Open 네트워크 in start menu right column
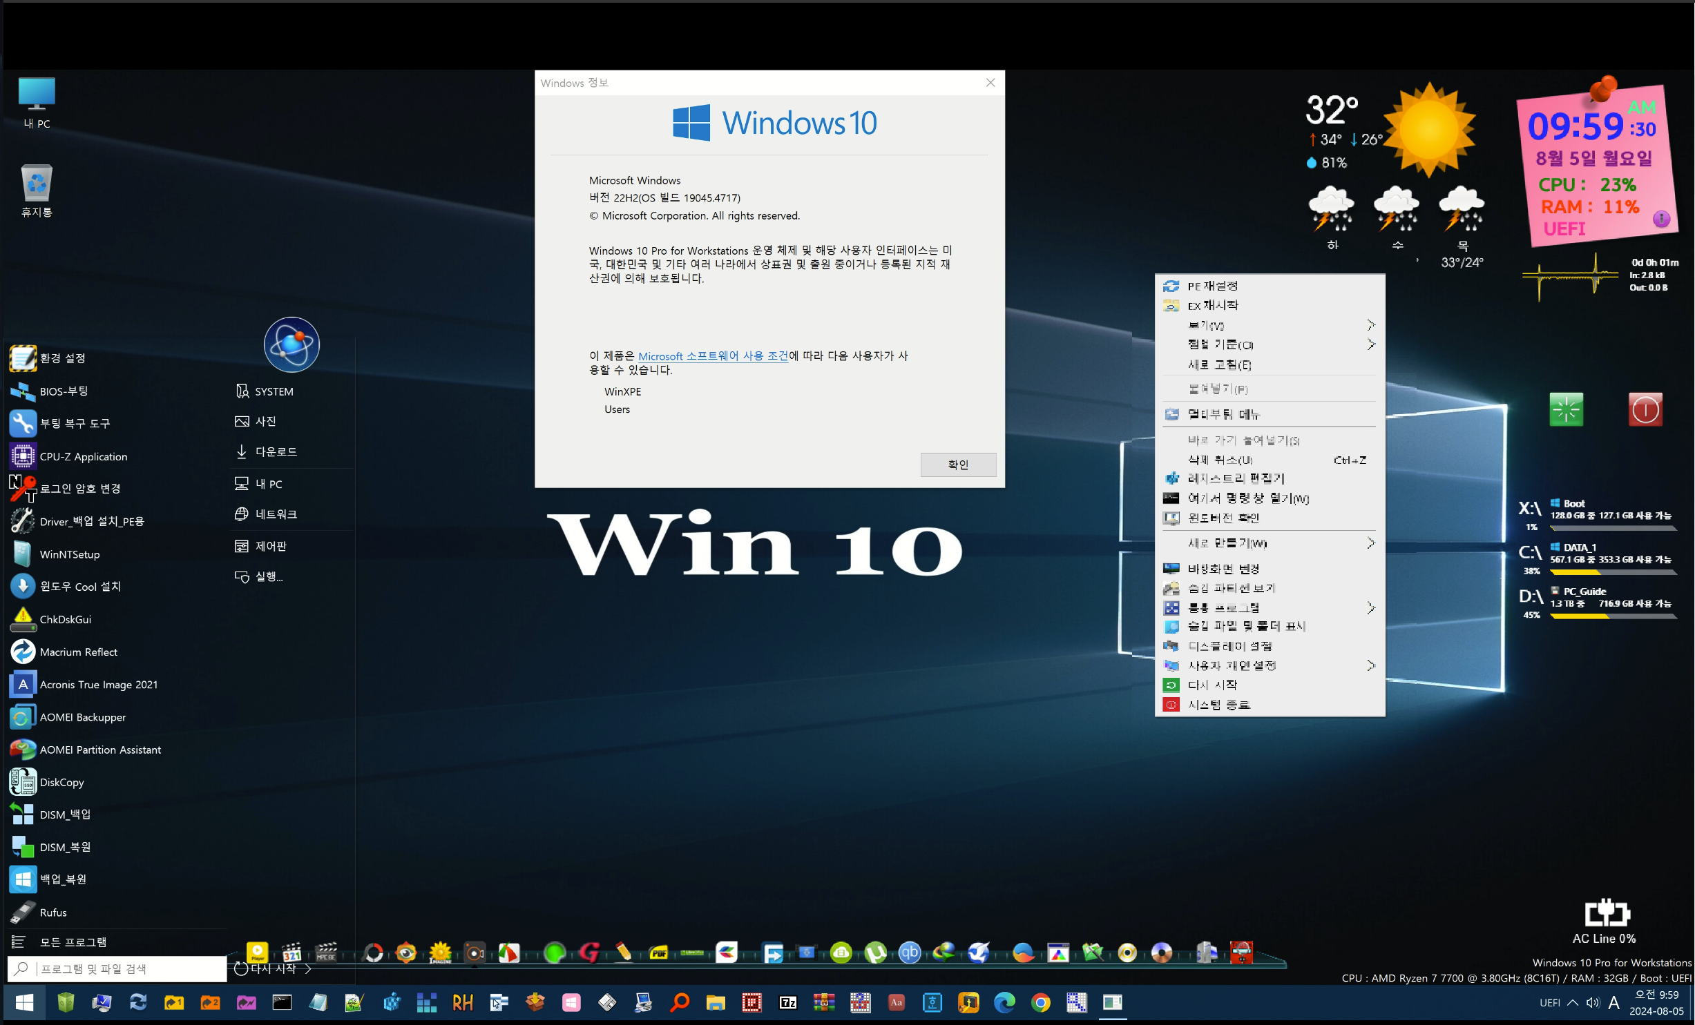1695x1025 pixels. coord(266,514)
